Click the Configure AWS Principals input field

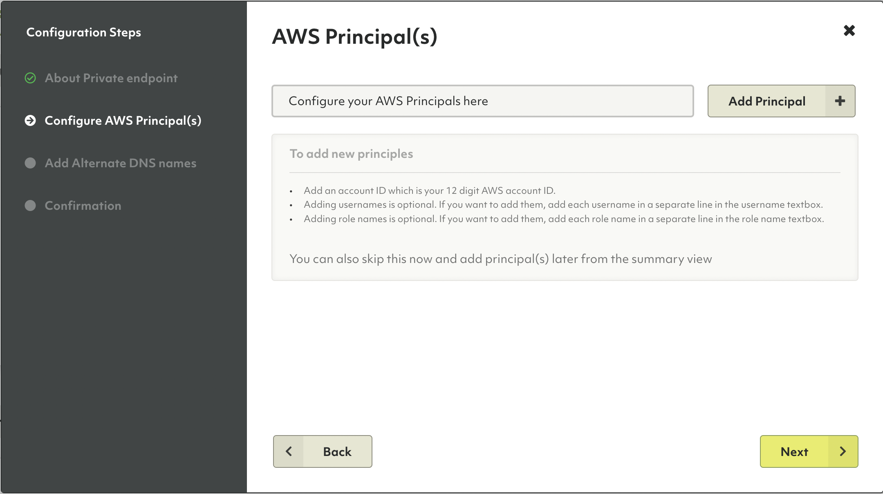[483, 101]
